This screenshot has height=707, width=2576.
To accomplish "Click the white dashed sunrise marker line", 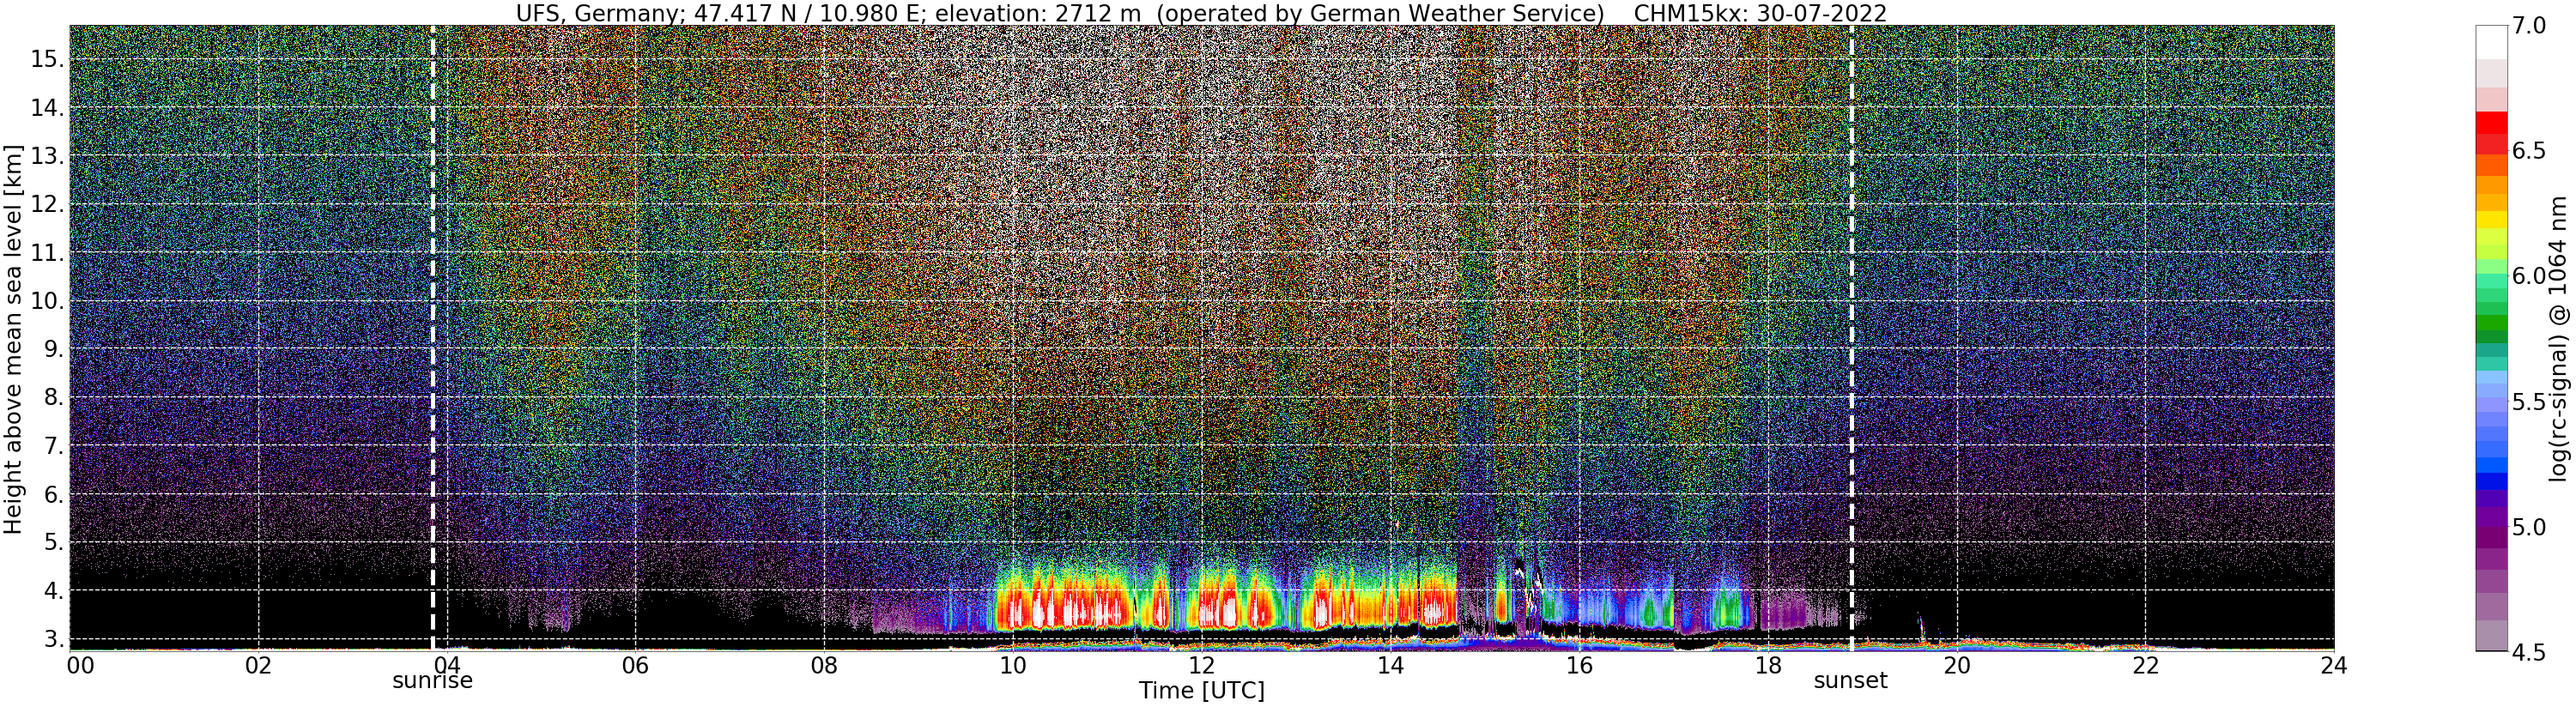I will (x=433, y=338).
